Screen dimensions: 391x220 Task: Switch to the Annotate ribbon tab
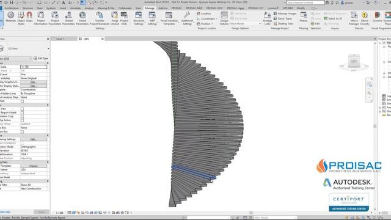(75, 8)
